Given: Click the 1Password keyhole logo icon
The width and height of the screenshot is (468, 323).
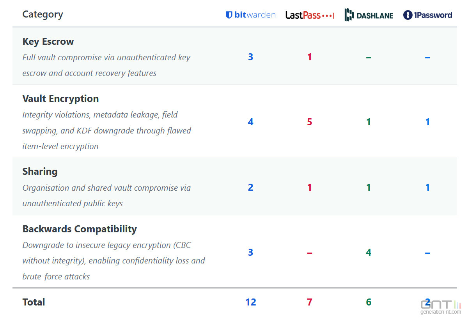Looking at the screenshot, I should (x=408, y=15).
